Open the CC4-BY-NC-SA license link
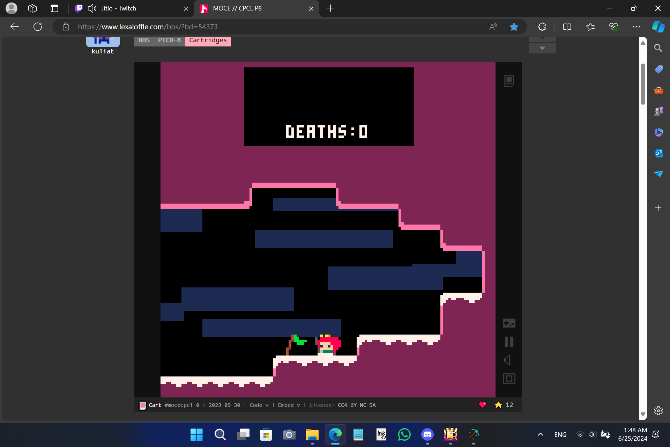Viewport: 670px width, 447px height. (x=357, y=405)
